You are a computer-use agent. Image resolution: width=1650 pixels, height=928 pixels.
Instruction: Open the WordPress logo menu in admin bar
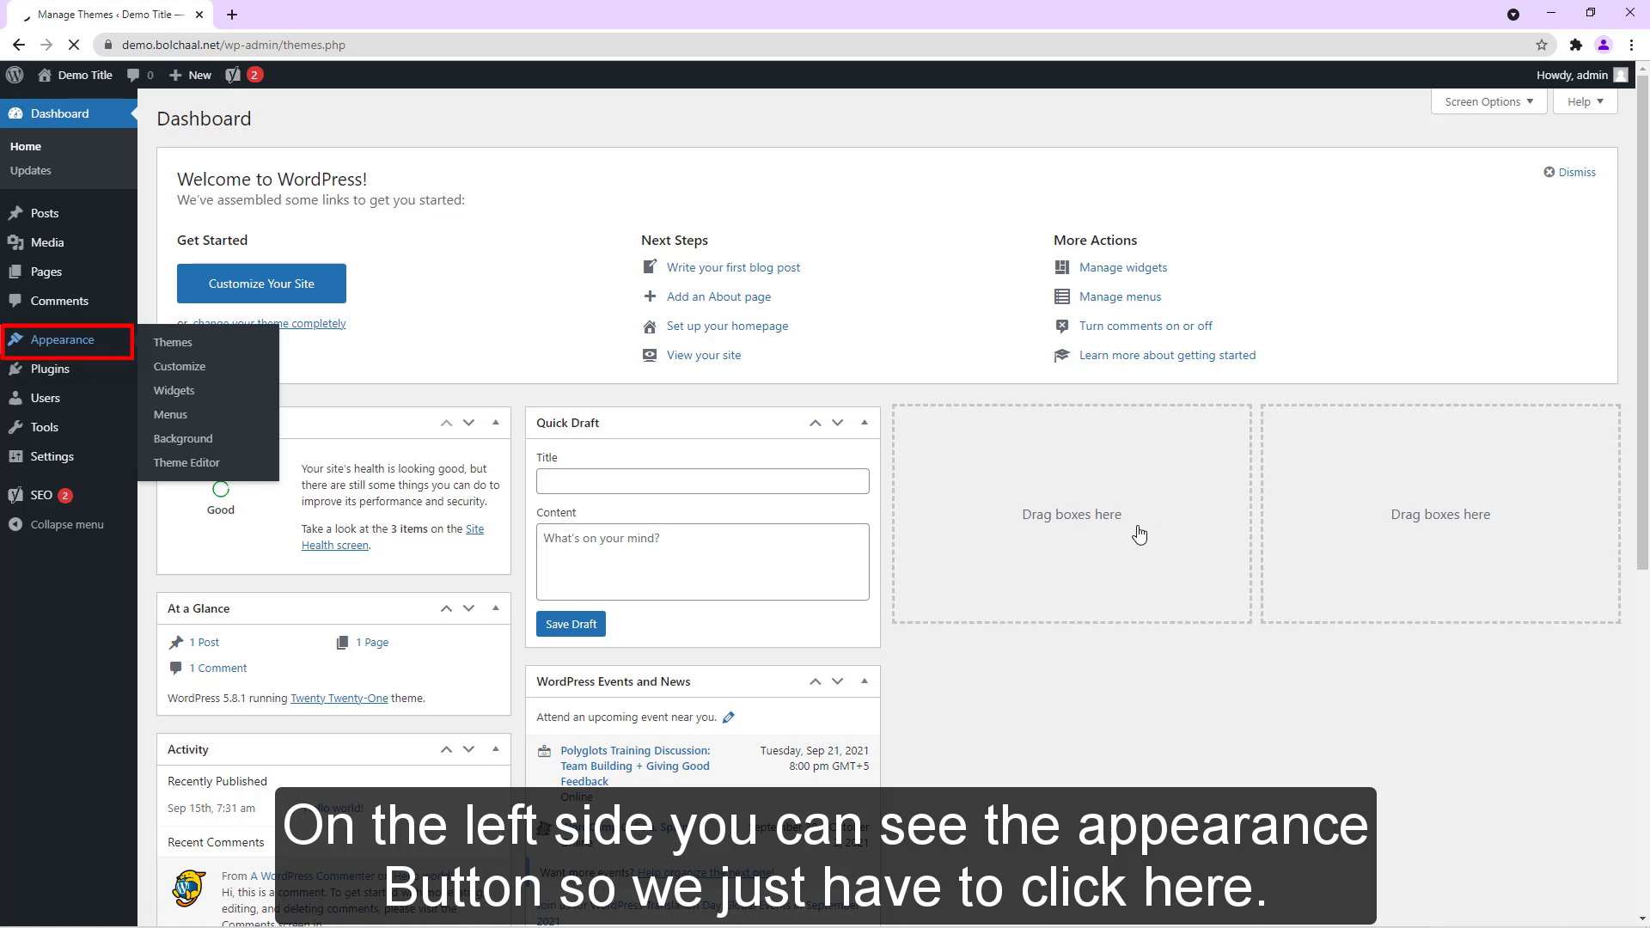[x=15, y=75]
